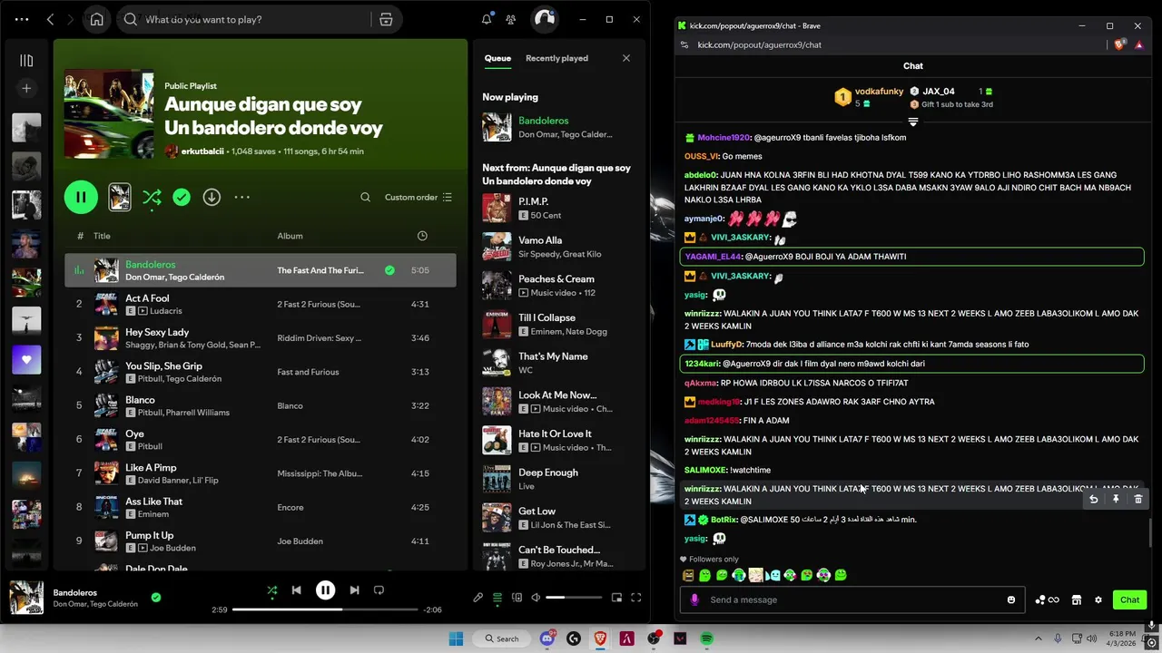Viewport: 1162px width, 653px height.
Task: Select the Queue tab
Action: pos(497,58)
